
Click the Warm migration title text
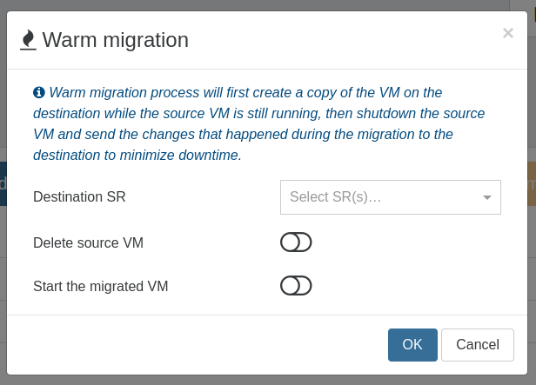tap(116, 40)
